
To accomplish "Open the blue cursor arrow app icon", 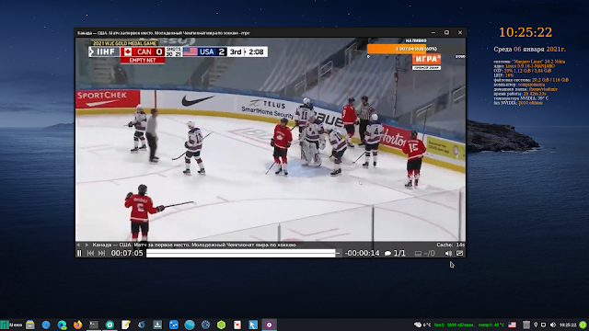I will [x=253, y=325].
